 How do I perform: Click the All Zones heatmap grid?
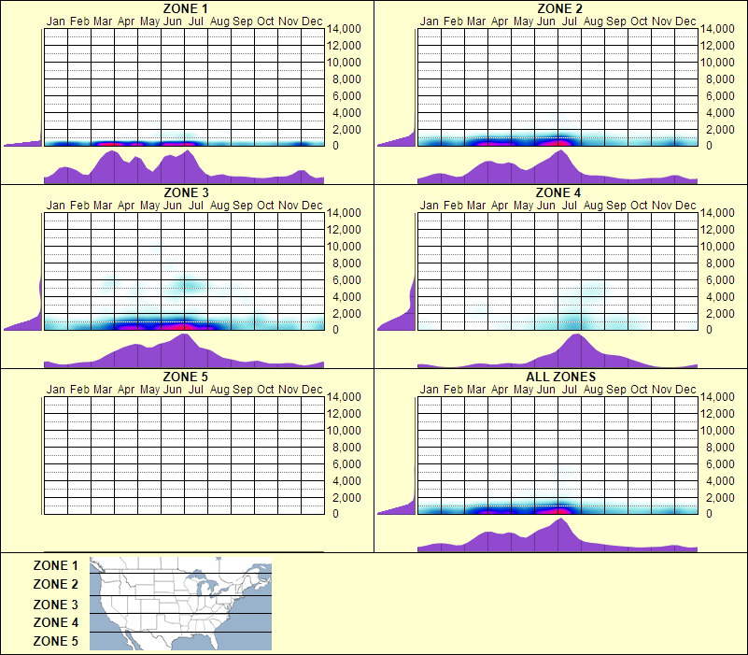click(x=557, y=455)
